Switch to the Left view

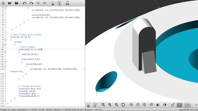click(x=151, y=105)
